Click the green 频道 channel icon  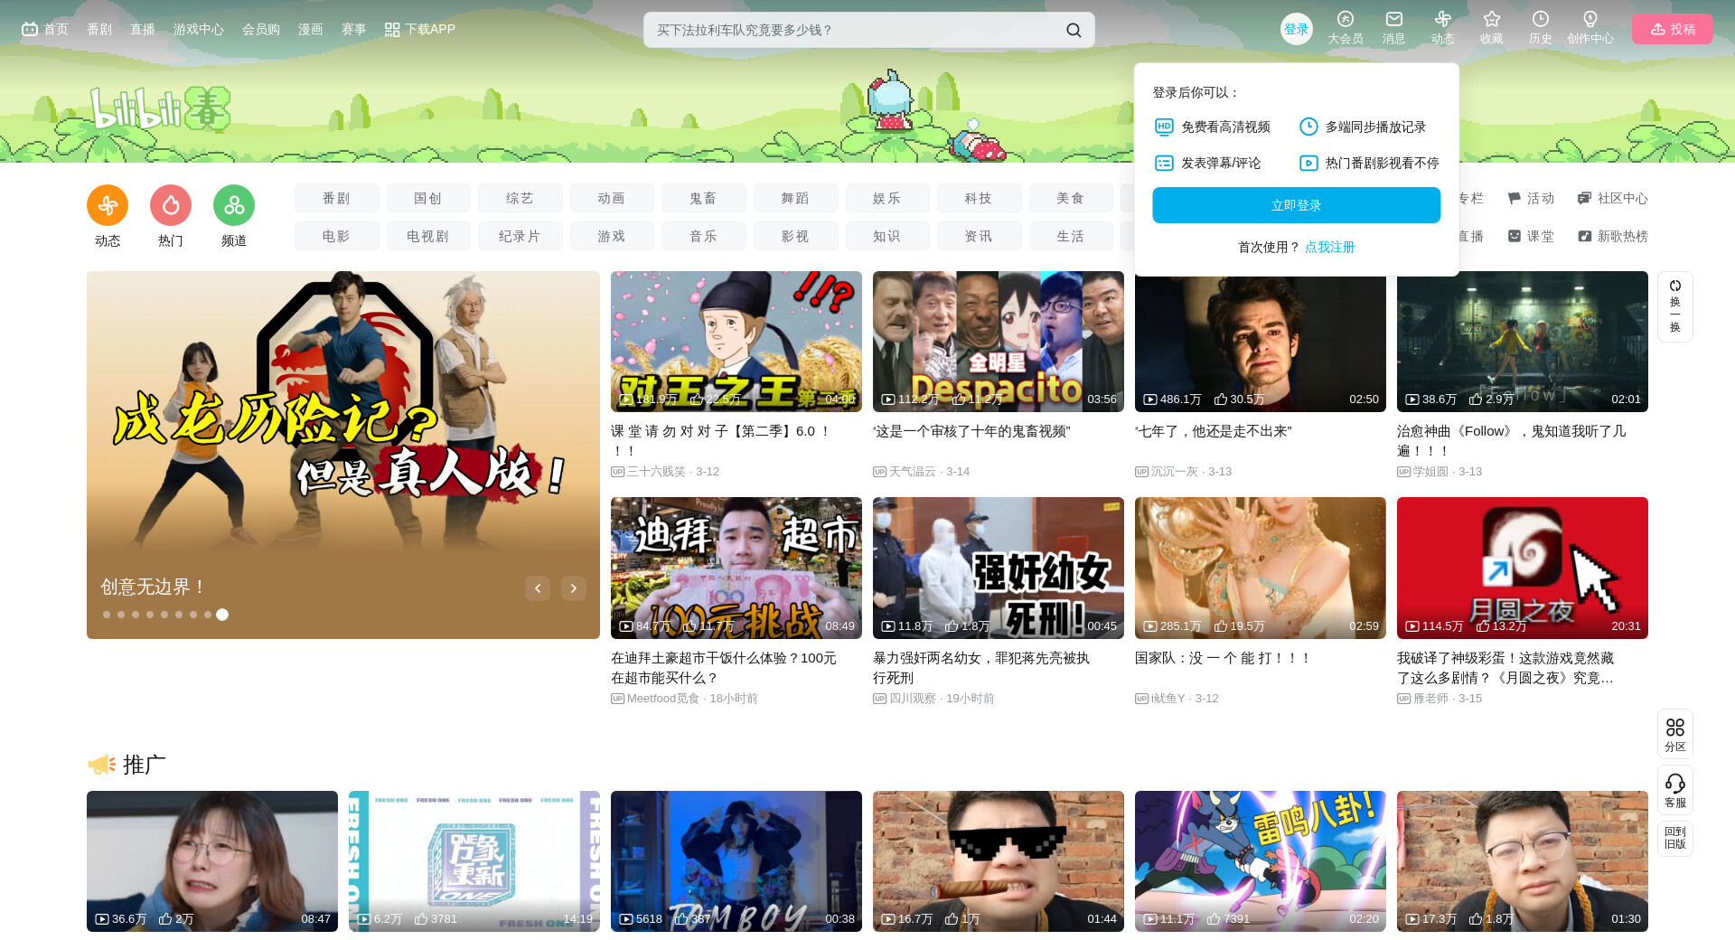234,206
